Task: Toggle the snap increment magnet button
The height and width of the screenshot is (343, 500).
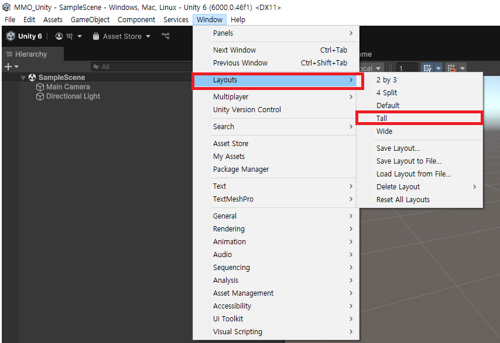Action: pyautogui.click(x=451, y=68)
